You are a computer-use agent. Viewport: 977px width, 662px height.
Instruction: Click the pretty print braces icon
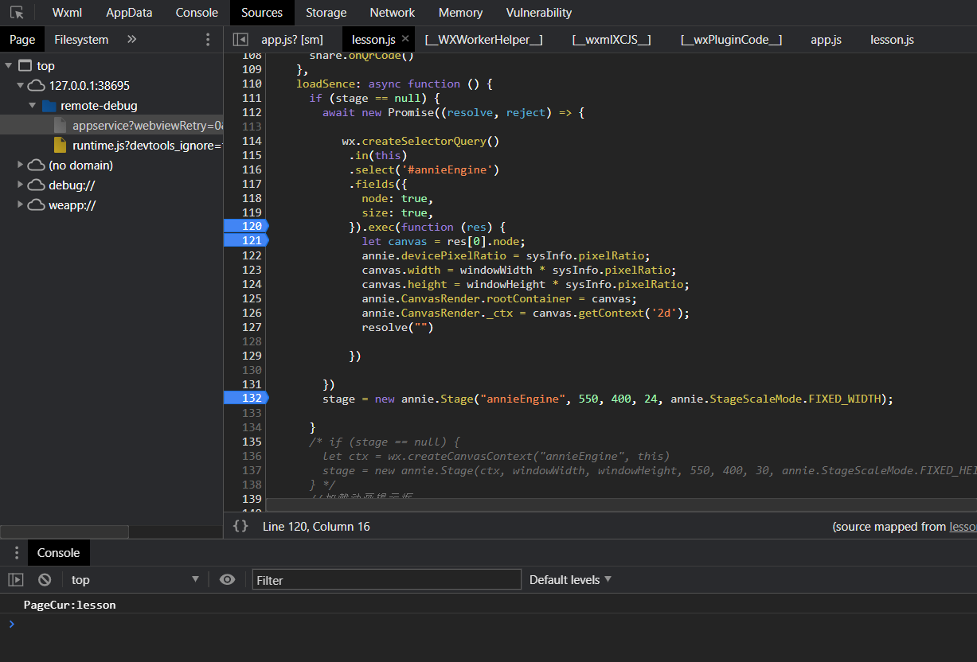coord(240,526)
